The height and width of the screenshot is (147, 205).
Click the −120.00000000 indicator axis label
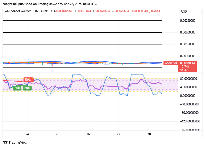190,121
